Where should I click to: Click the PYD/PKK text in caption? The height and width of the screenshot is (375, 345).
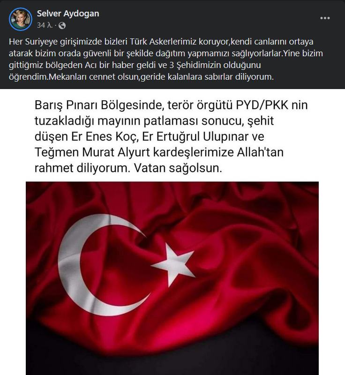coord(262,105)
